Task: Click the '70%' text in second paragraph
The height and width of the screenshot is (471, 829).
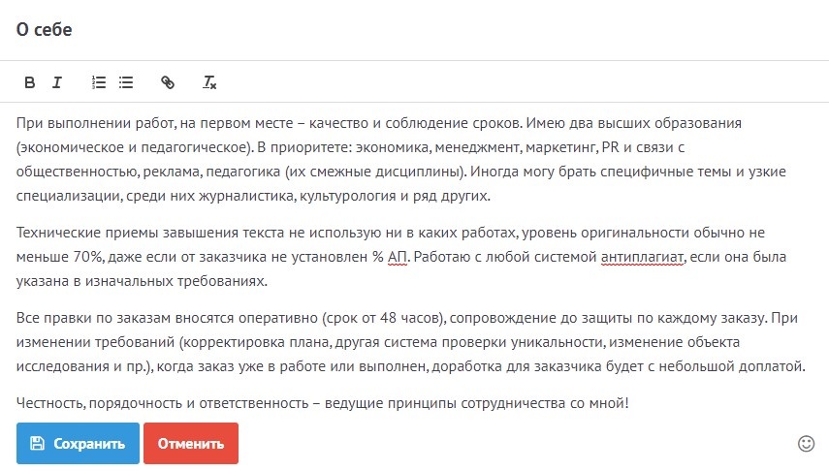Action: [x=87, y=257]
